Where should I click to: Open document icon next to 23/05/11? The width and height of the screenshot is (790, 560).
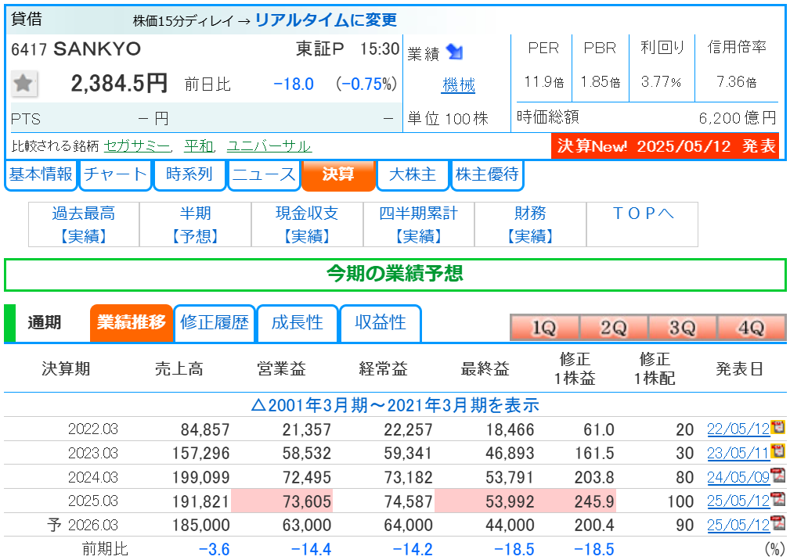tap(778, 451)
